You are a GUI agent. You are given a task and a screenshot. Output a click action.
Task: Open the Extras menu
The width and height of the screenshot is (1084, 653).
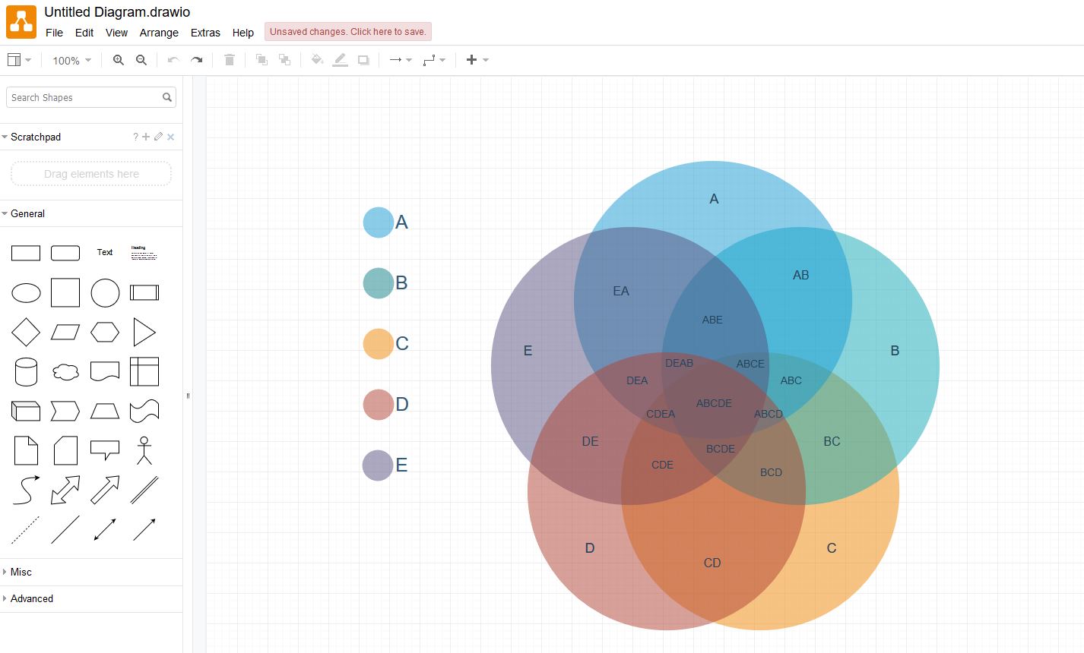click(x=205, y=33)
